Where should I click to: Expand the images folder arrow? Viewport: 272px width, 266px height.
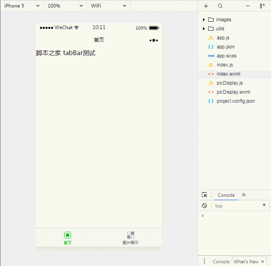tap(204, 20)
